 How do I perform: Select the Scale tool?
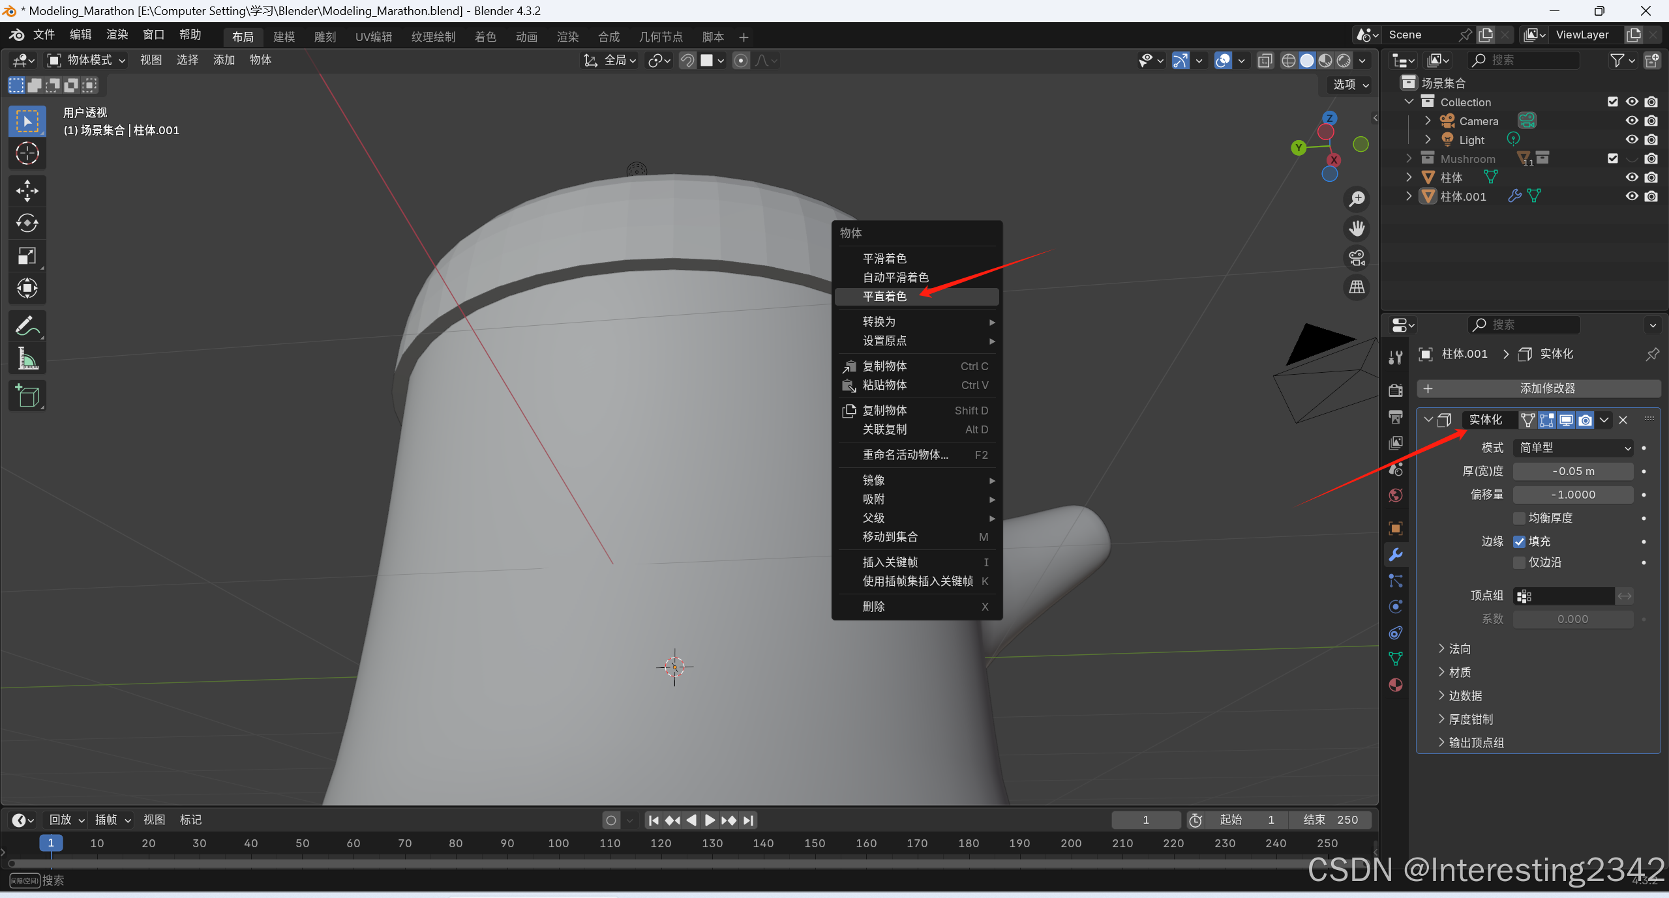click(x=27, y=256)
